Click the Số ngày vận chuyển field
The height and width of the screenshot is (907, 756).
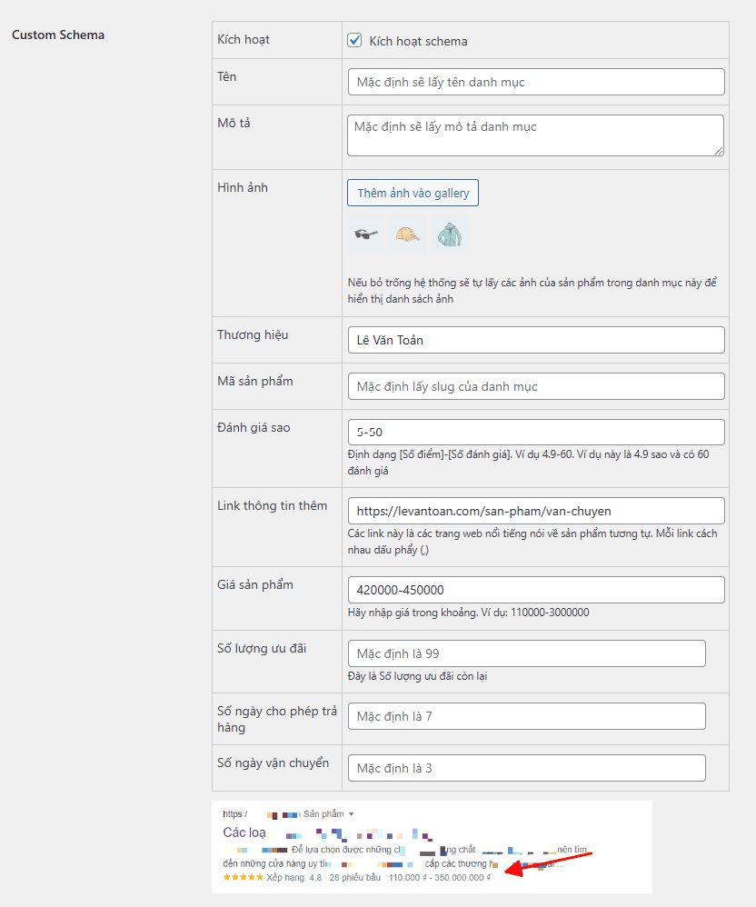click(x=527, y=768)
